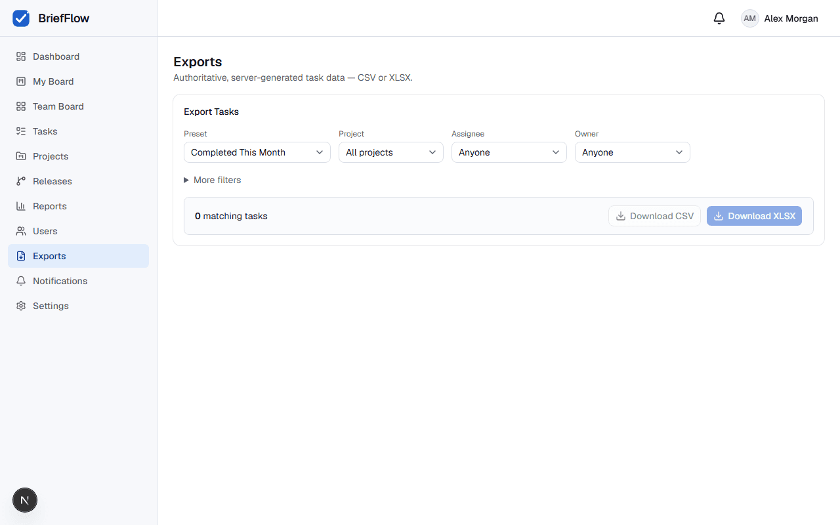
Task: Click the Download XLSX button
Action: pyautogui.click(x=754, y=216)
